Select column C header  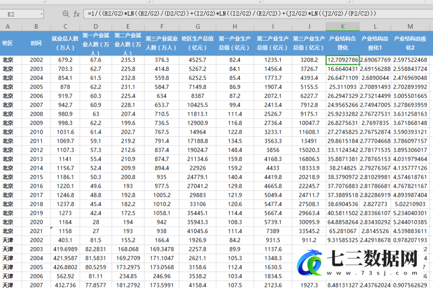pos(65,27)
